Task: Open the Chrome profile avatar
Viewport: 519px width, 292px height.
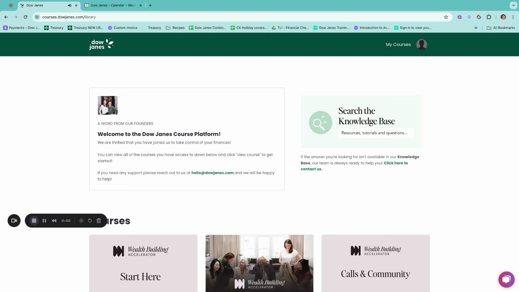Action: pyautogui.click(x=503, y=17)
